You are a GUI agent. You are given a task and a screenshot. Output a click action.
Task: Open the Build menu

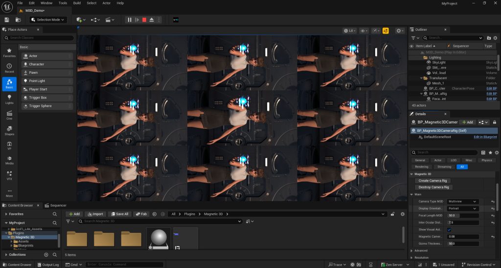(x=77, y=3)
